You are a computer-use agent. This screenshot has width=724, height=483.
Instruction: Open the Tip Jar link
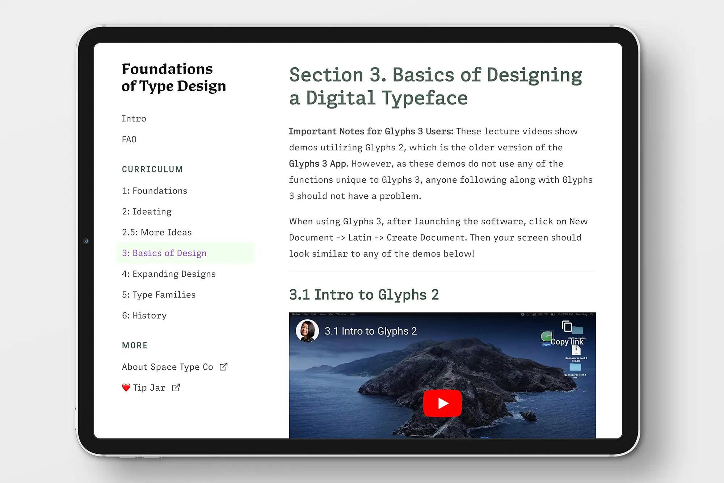[149, 387]
